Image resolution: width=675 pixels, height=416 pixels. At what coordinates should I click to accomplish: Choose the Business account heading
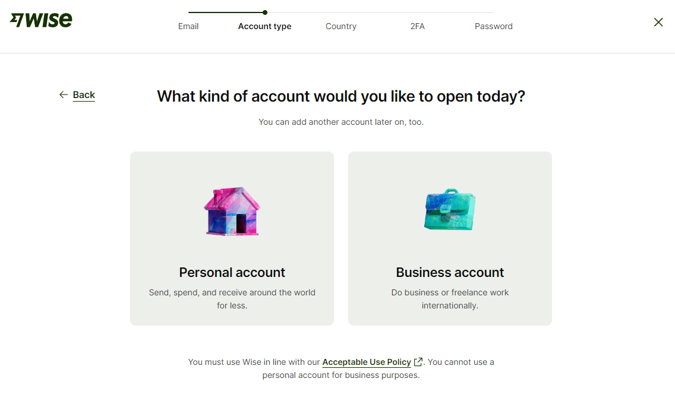(450, 272)
